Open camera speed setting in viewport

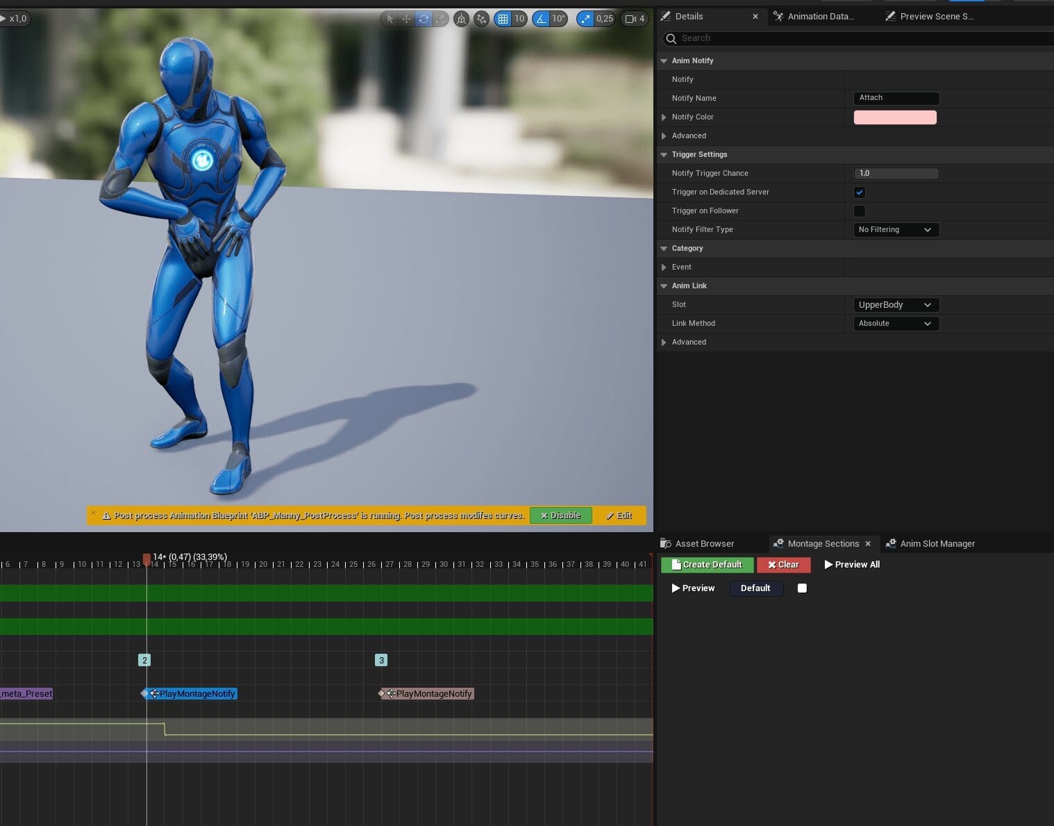pyautogui.click(x=635, y=19)
